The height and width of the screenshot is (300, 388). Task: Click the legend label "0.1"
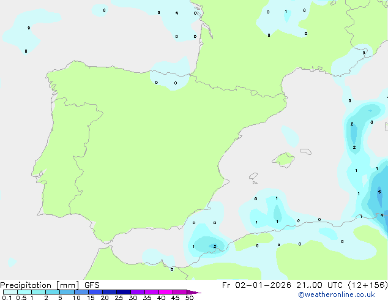coord(7,298)
